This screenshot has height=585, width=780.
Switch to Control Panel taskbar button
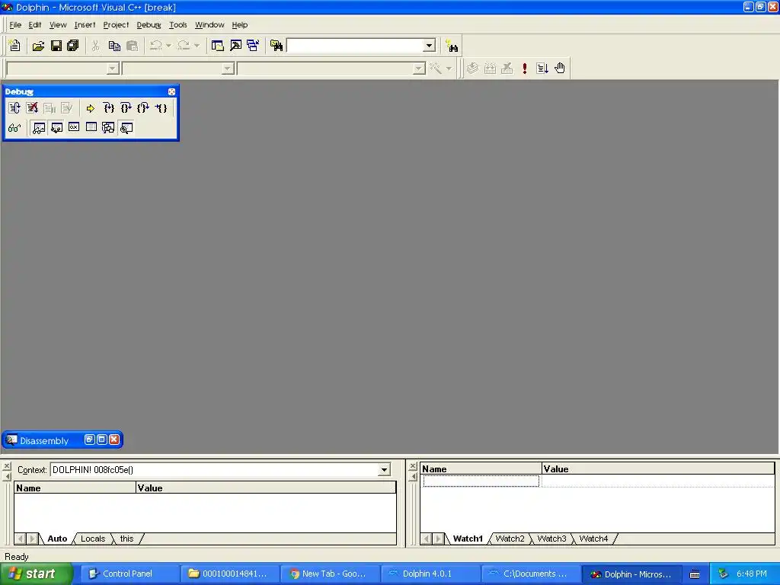(129, 574)
